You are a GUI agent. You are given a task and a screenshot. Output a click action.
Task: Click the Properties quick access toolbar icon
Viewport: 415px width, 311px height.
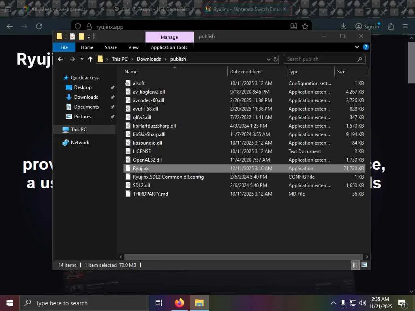click(73, 36)
